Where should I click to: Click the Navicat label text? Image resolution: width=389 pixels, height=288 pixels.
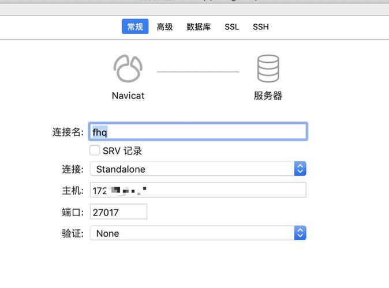[x=128, y=96]
